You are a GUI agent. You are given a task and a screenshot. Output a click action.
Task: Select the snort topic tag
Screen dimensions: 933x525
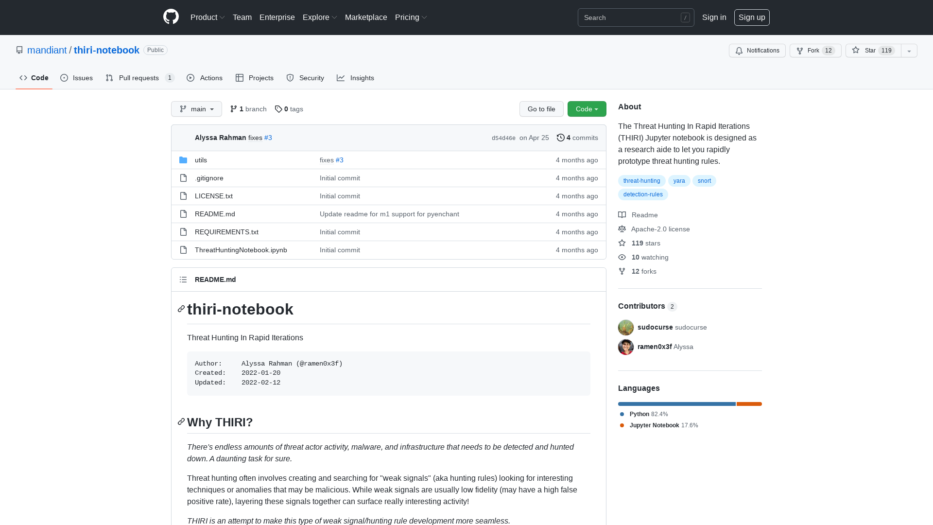(x=704, y=181)
